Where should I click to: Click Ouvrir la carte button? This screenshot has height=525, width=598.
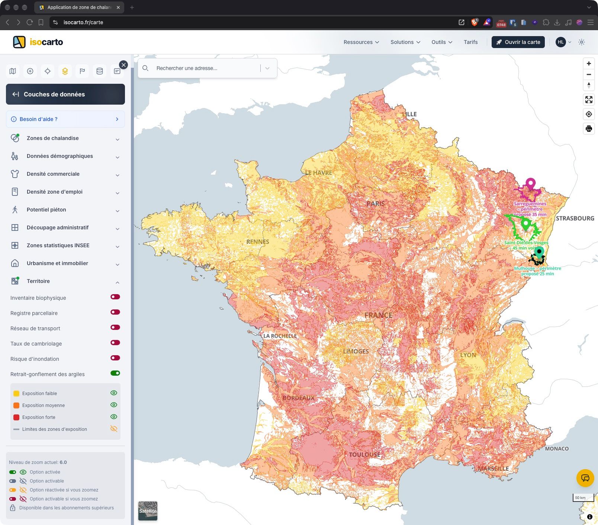point(518,42)
